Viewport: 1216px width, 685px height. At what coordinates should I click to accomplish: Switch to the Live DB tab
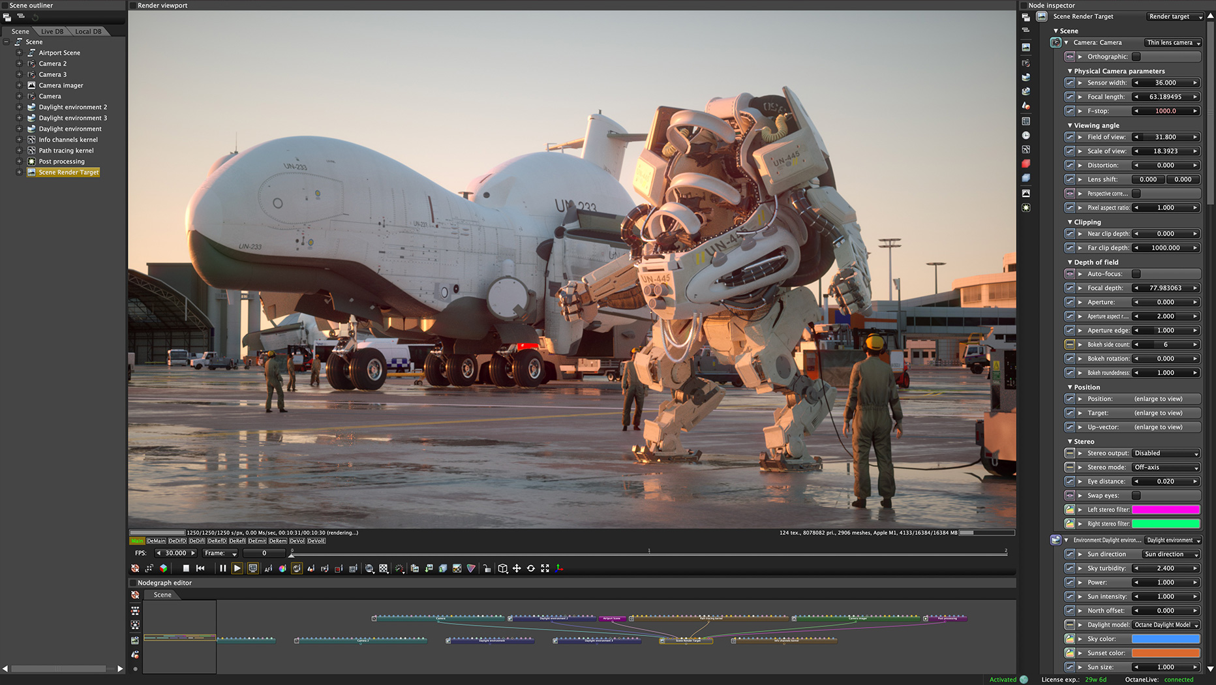[52, 31]
